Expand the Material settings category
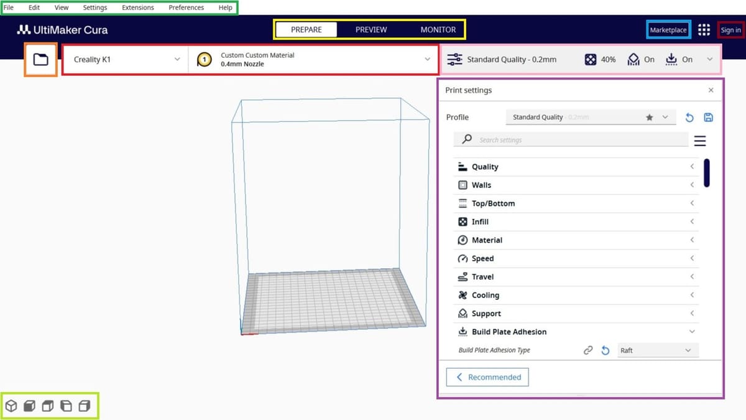The image size is (746, 420). tap(576, 240)
